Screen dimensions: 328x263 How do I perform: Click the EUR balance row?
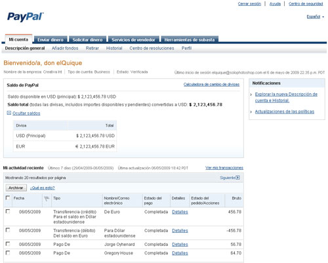tap(65, 146)
